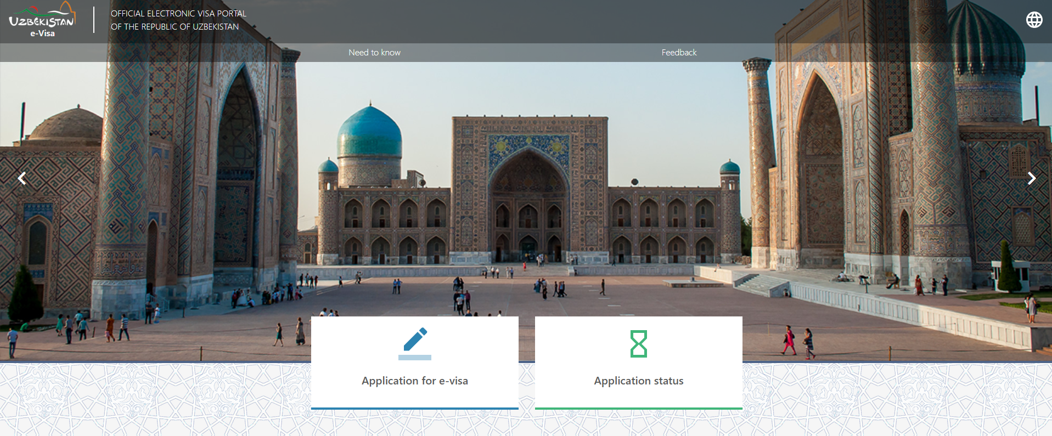1052x436 pixels.
Task: Click the green hourglass status icon
Action: point(639,344)
